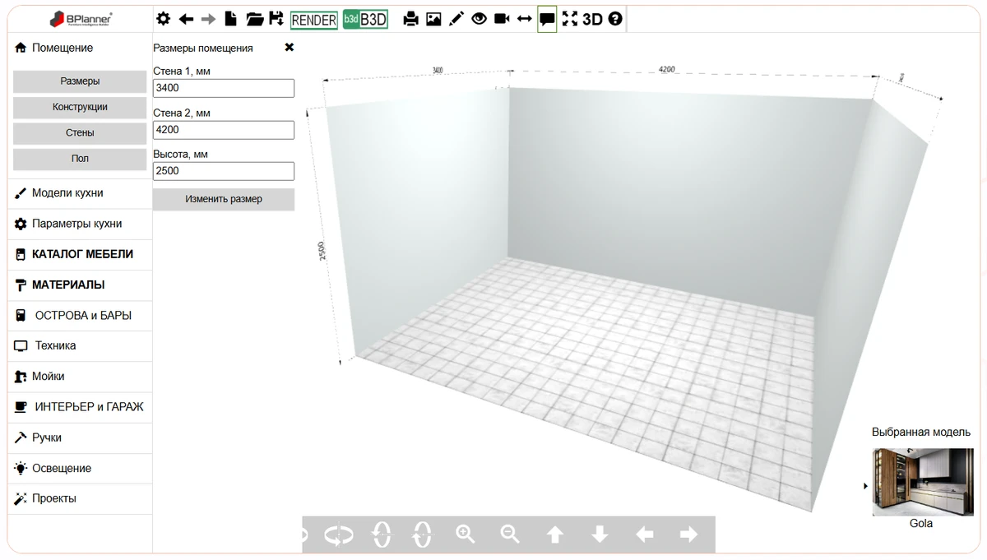Click the pencil edit icon
The image size is (987, 560).
456,20
